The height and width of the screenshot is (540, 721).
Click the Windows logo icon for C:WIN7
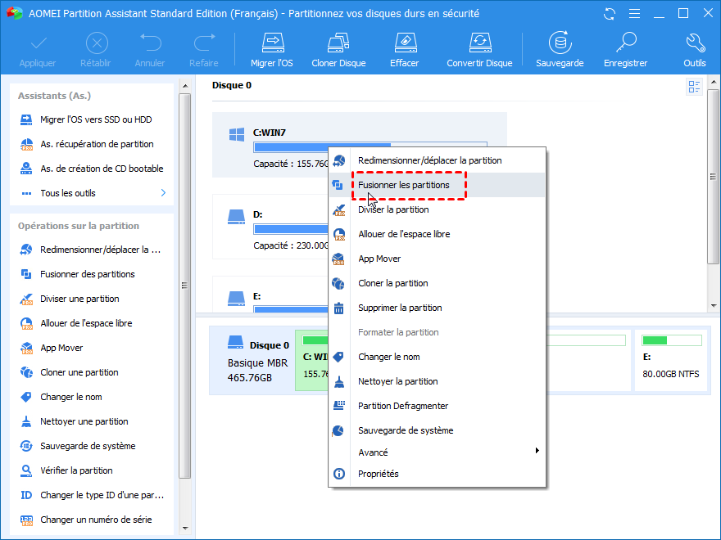click(237, 134)
